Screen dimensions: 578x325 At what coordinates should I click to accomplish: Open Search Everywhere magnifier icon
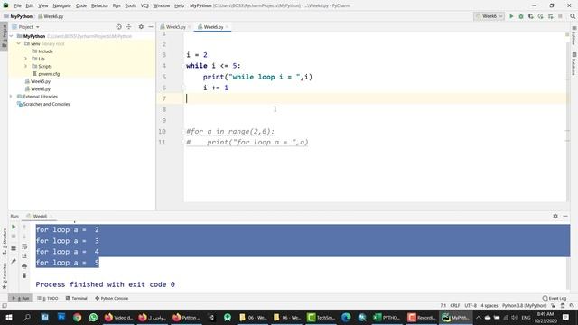(x=573, y=16)
